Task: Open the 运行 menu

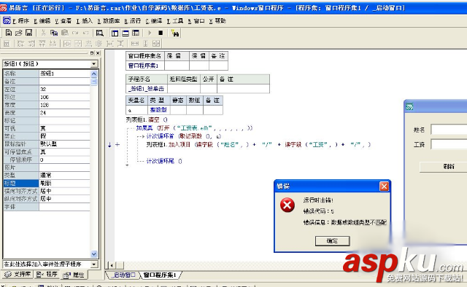Action: 133,21
